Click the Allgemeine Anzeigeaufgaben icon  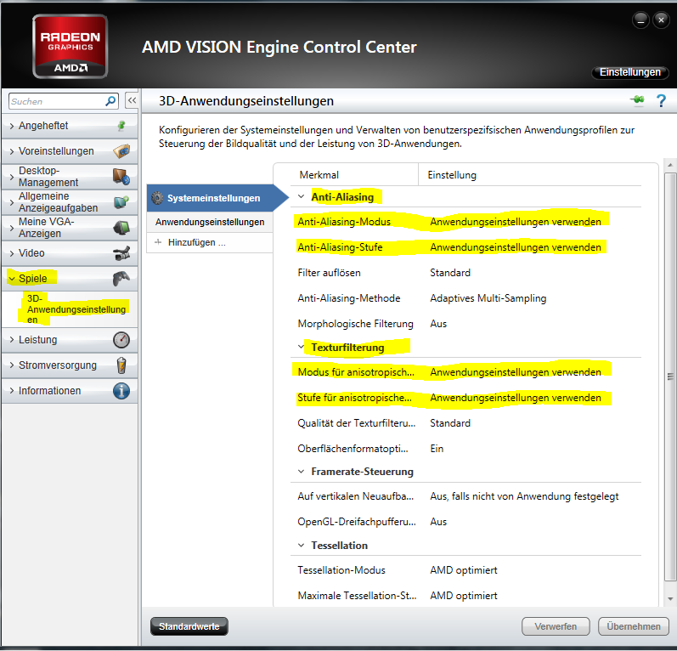coord(121,201)
